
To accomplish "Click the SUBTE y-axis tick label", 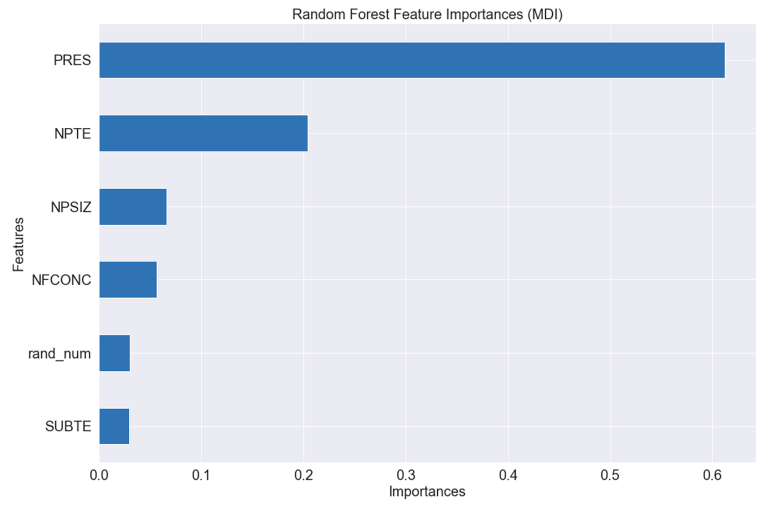I will click(68, 426).
